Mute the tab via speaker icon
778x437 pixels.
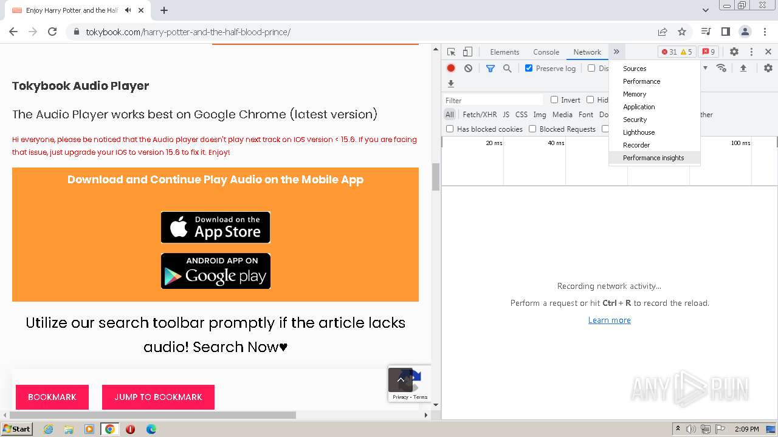[128, 10]
